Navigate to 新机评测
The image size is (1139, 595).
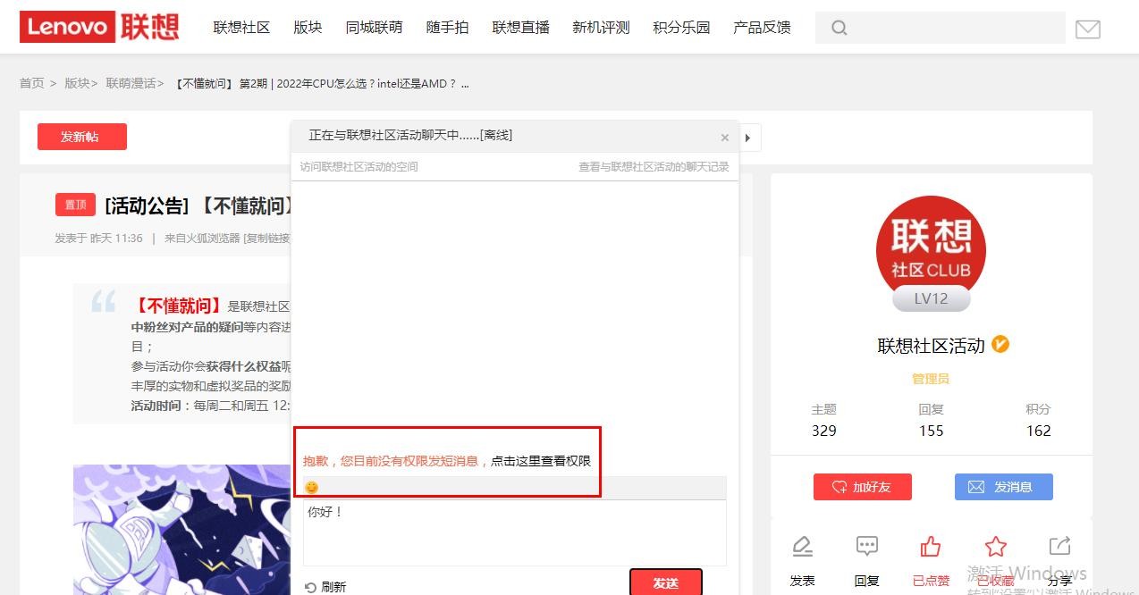click(601, 28)
